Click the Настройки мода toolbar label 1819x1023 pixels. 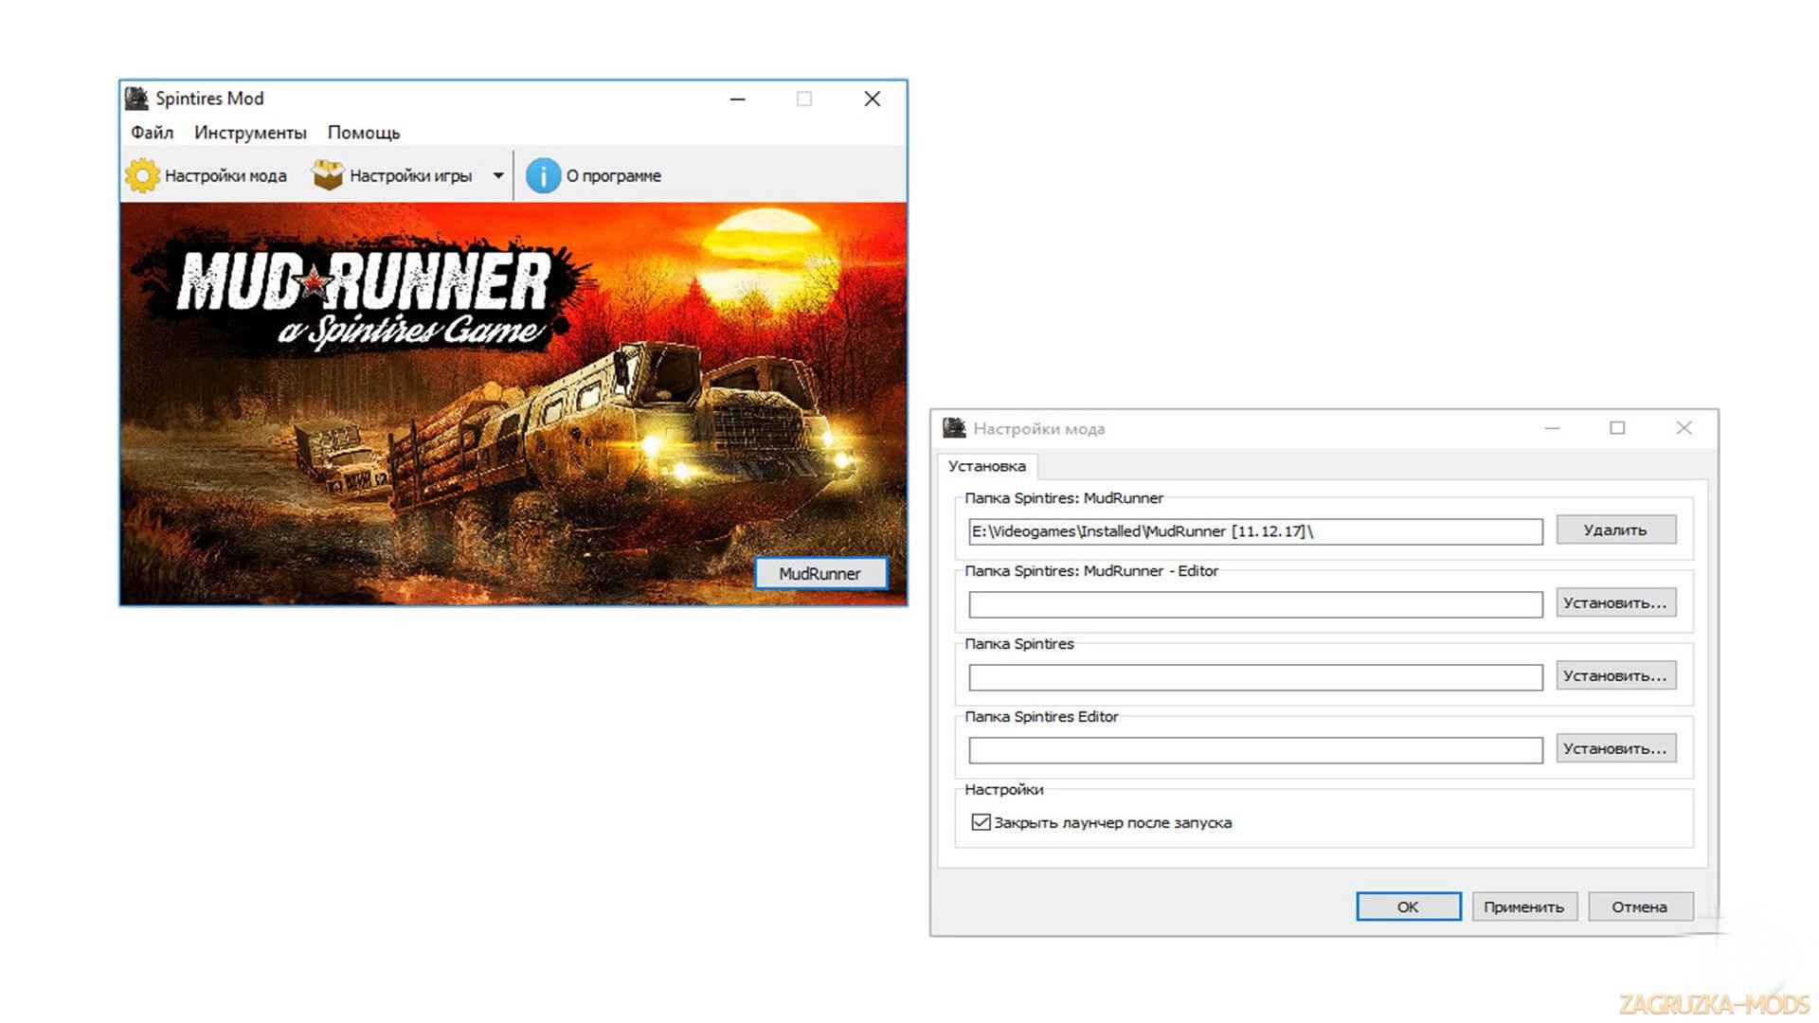(x=225, y=175)
